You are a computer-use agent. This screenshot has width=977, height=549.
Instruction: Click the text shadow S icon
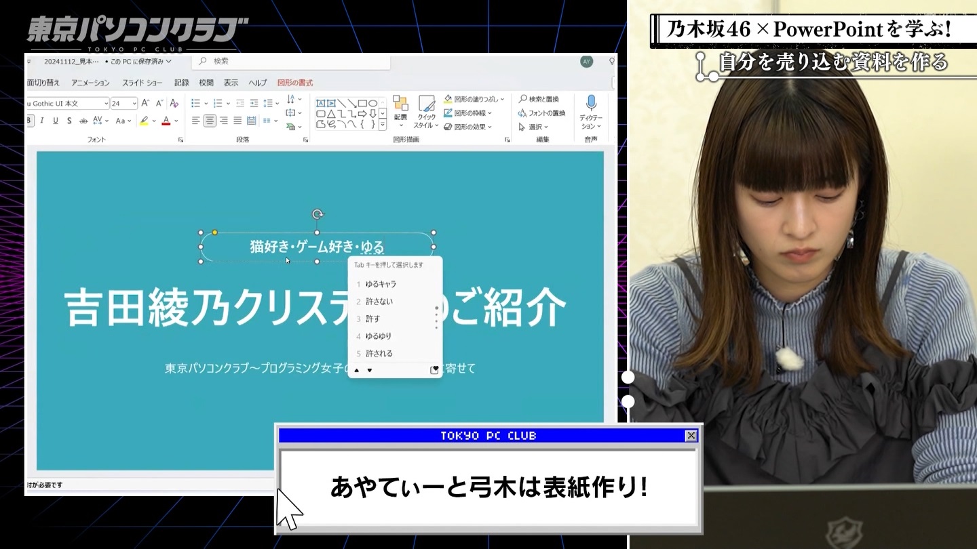tap(69, 121)
